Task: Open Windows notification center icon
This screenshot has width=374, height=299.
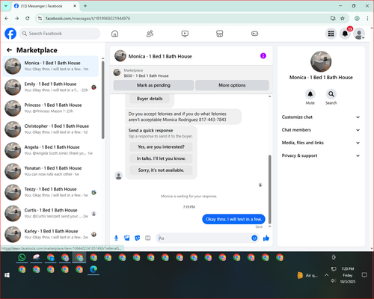Action: 364,275
